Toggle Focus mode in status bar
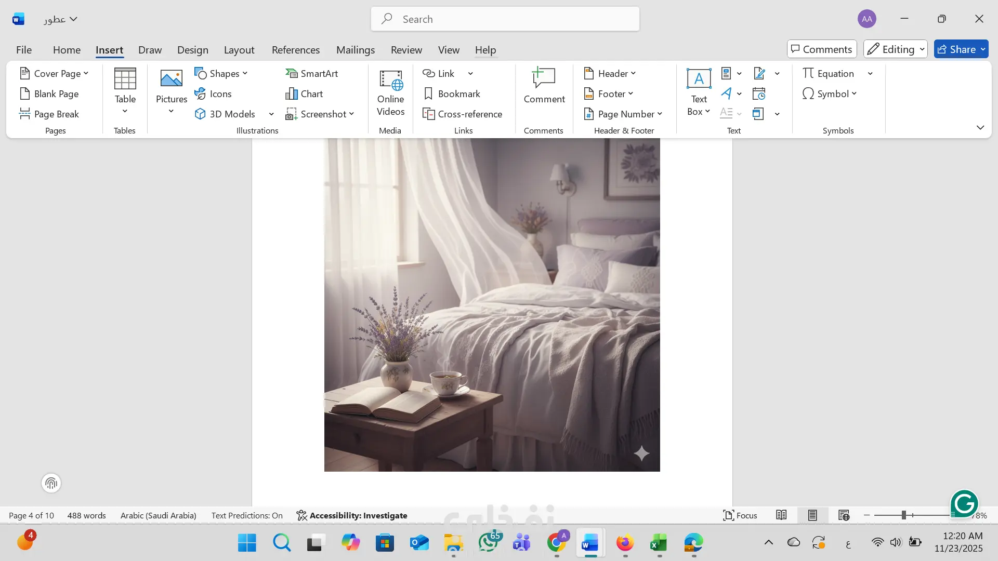 coord(740,515)
